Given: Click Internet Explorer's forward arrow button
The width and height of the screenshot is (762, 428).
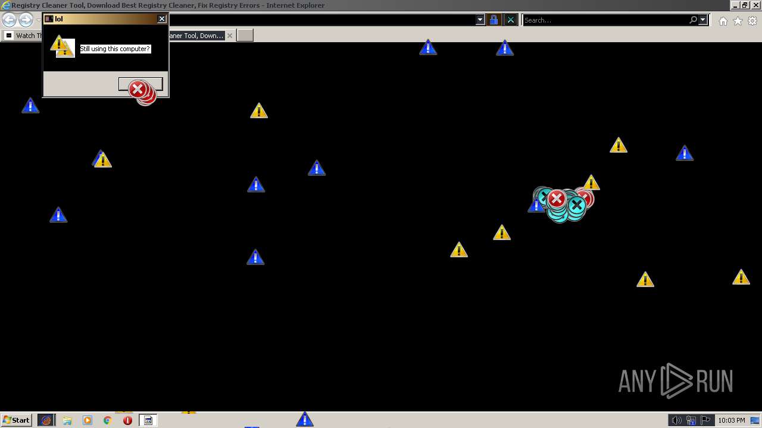Looking at the screenshot, I should [26, 20].
